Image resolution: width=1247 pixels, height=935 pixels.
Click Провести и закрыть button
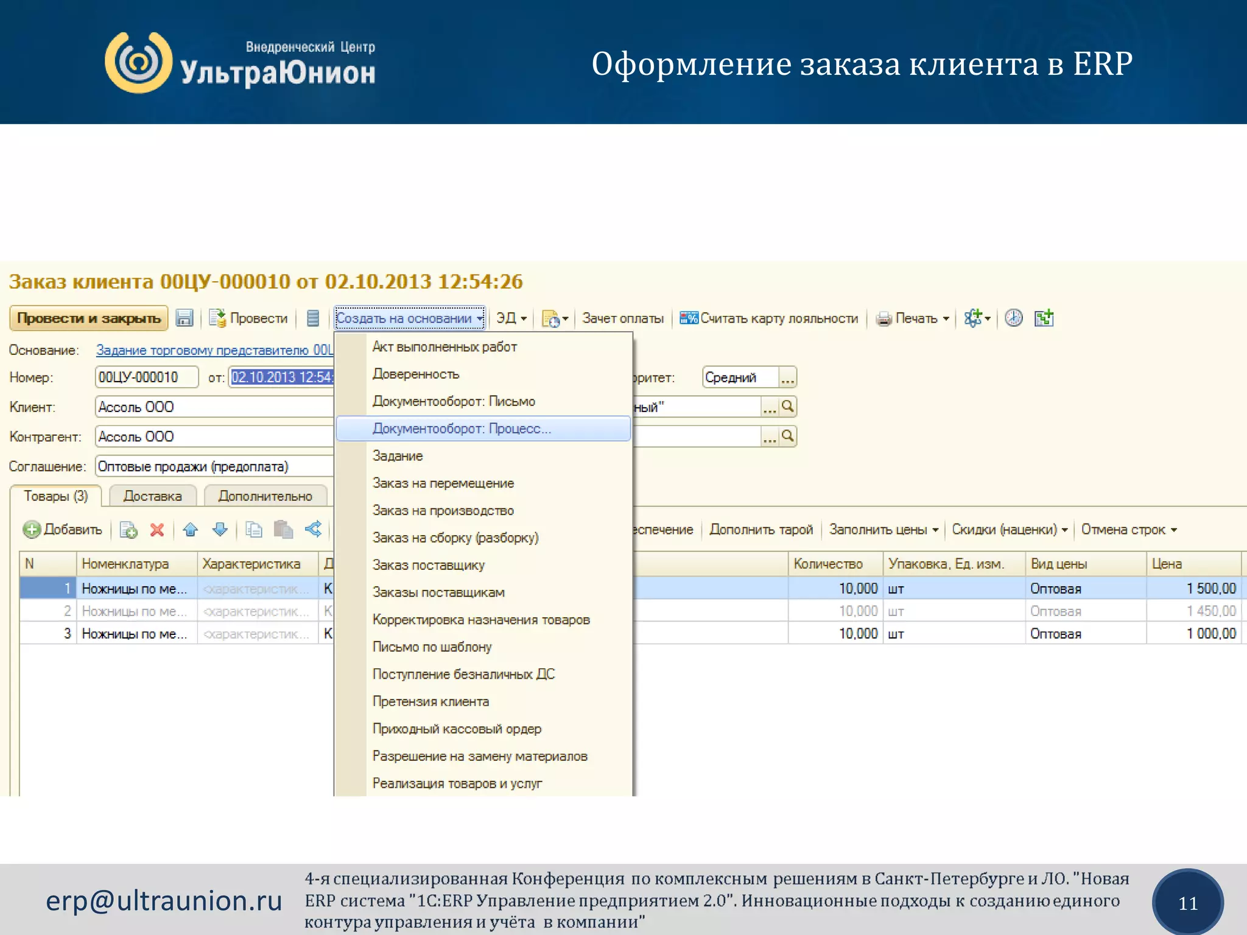(89, 318)
